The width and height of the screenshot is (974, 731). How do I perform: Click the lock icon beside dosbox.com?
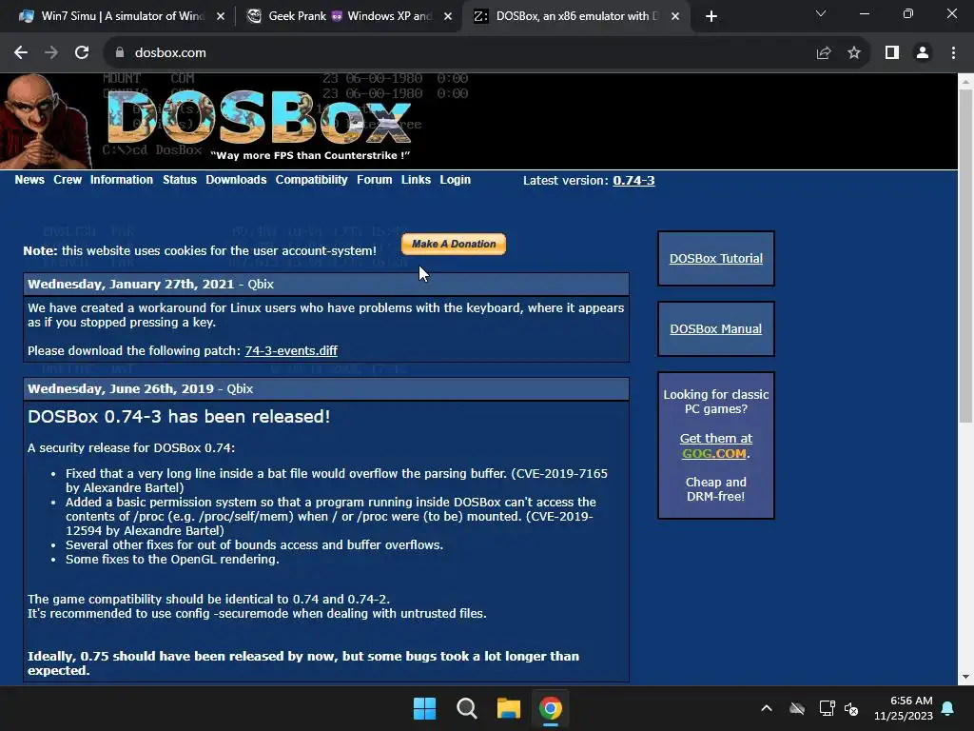click(x=120, y=53)
